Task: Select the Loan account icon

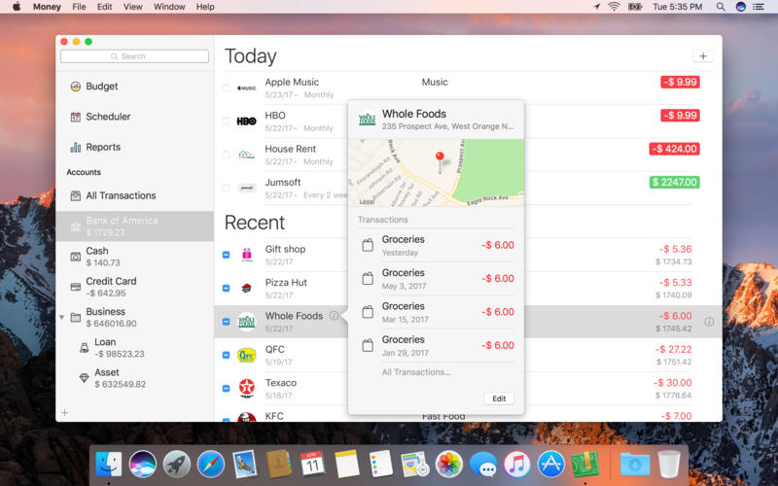Action: point(85,348)
